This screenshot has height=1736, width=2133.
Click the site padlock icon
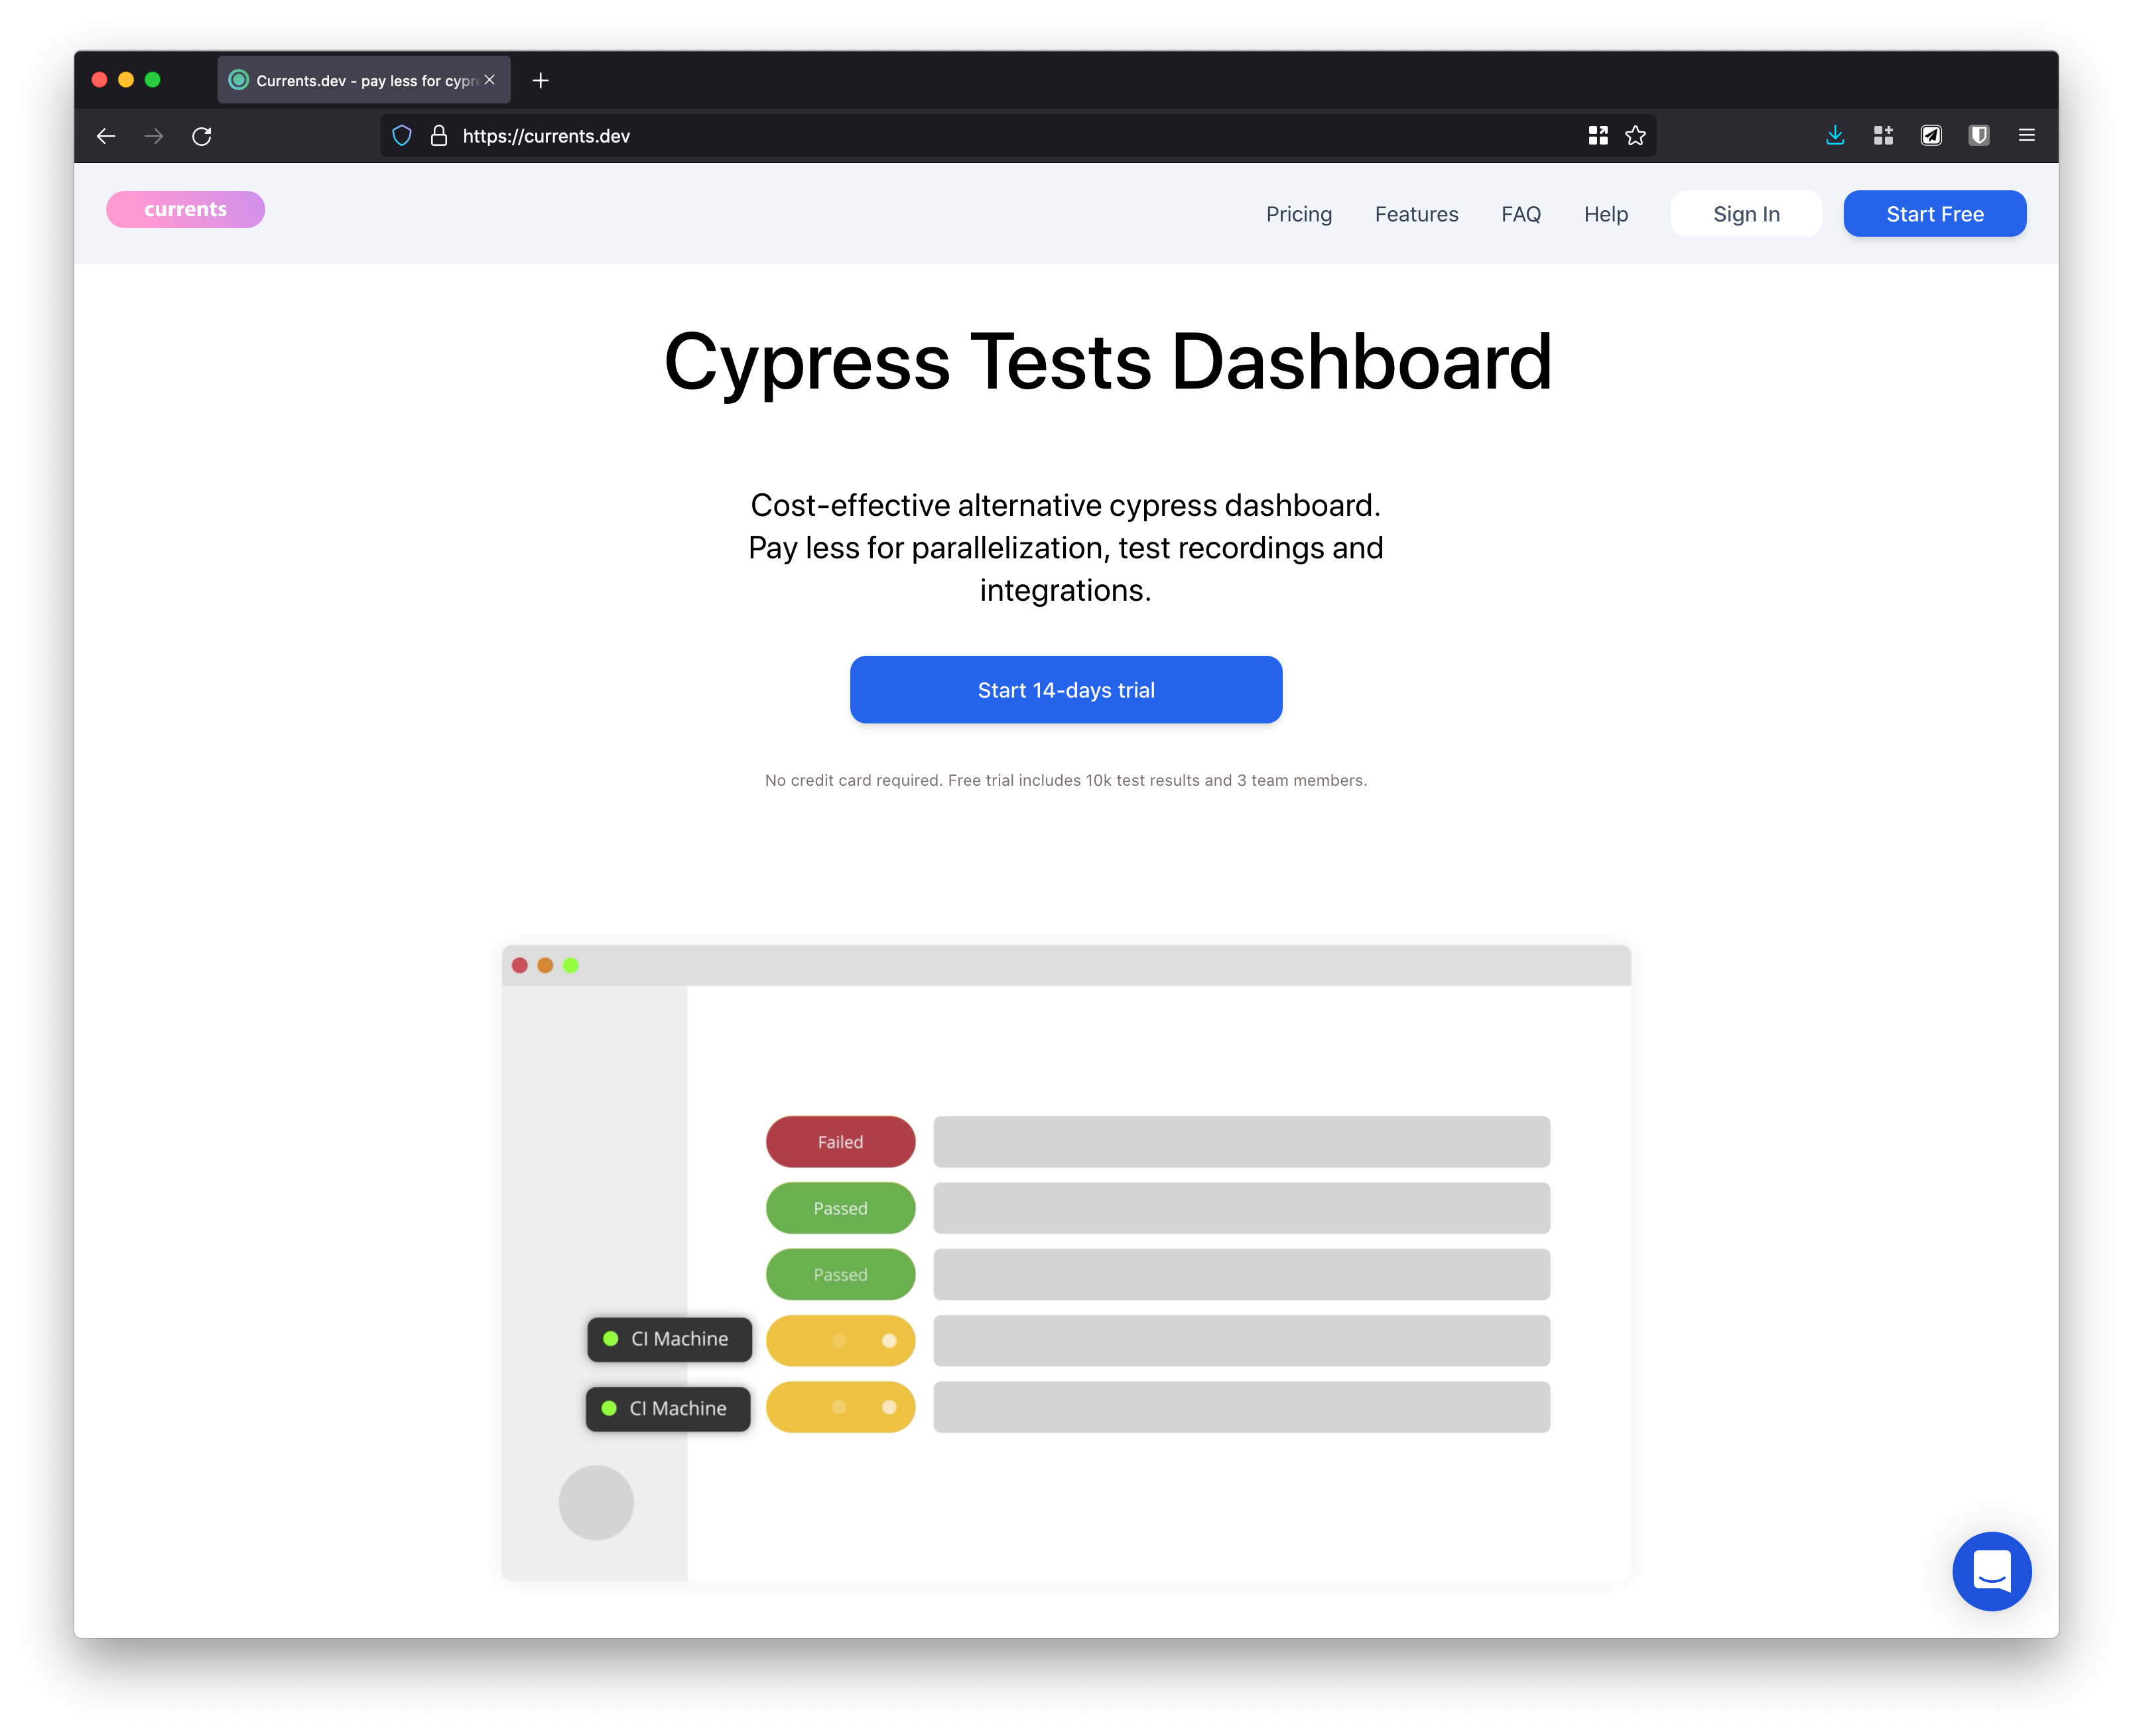pyautogui.click(x=438, y=136)
